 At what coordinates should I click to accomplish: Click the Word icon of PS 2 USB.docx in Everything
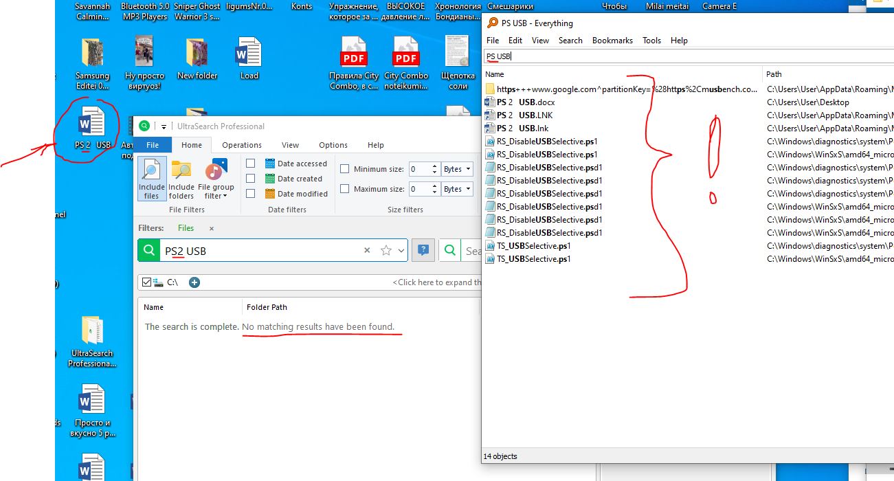(490, 102)
